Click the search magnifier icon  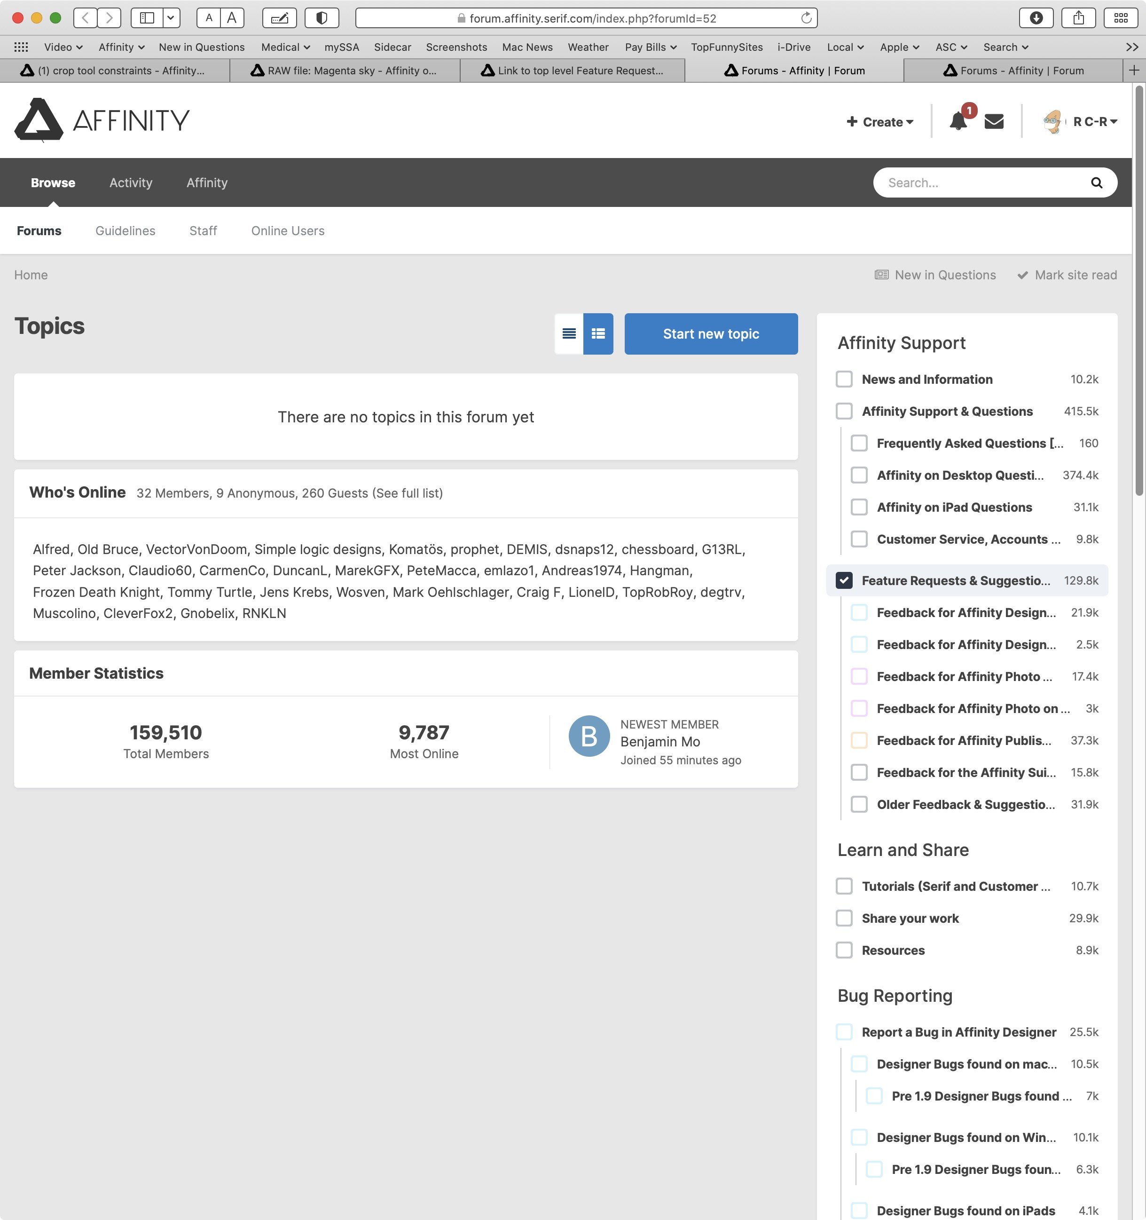point(1096,183)
